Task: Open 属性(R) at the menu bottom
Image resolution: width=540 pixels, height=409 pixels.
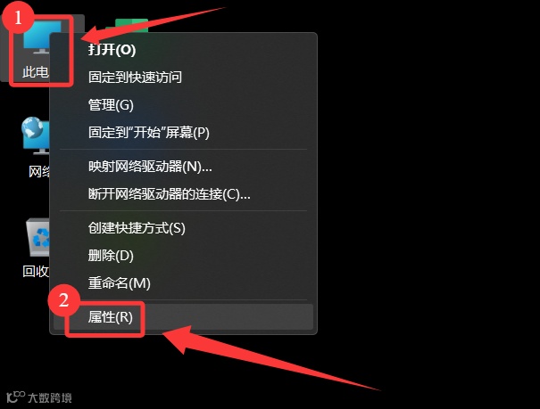Action: click(110, 317)
